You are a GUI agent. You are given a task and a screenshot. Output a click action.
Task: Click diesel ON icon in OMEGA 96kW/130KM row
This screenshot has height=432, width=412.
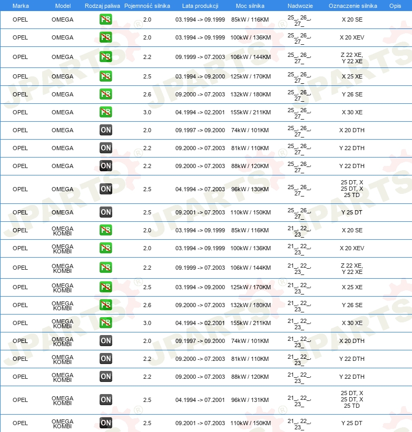tap(106, 189)
